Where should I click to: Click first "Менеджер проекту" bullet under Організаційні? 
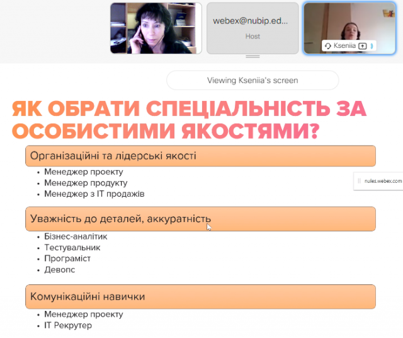[84, 172]
